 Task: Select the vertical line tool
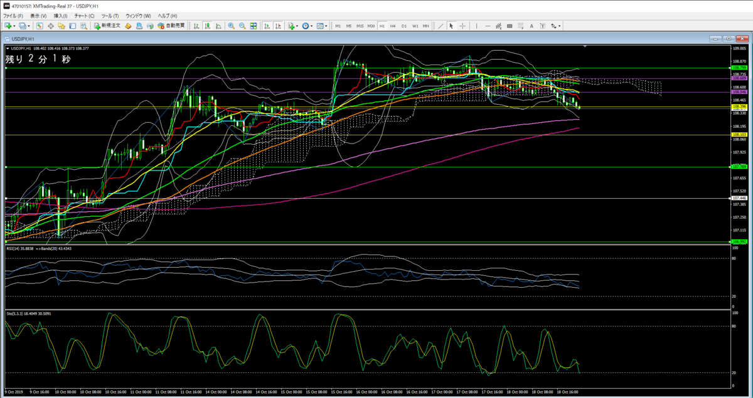[477, 26]
